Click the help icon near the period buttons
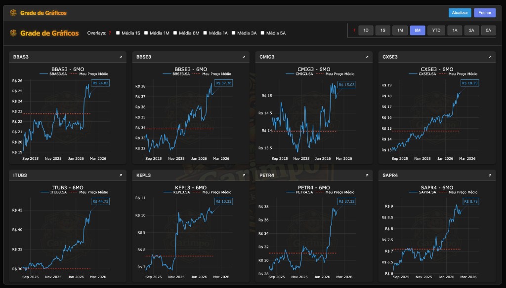506x288 pixels. (x=354, y=30)
